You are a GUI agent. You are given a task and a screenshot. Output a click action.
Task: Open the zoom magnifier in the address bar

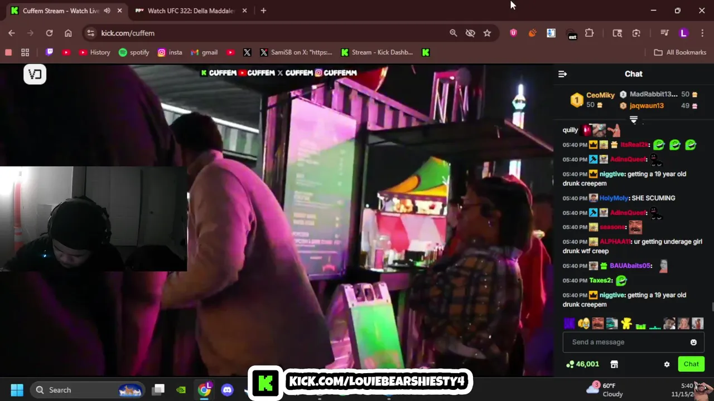(454, 33)
